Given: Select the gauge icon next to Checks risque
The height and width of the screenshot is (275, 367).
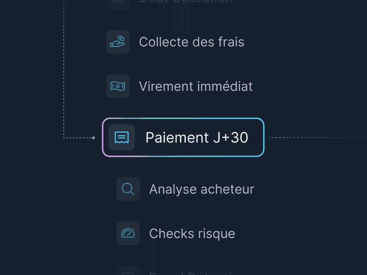Looking at the screenshot, I should click(128, 234).
